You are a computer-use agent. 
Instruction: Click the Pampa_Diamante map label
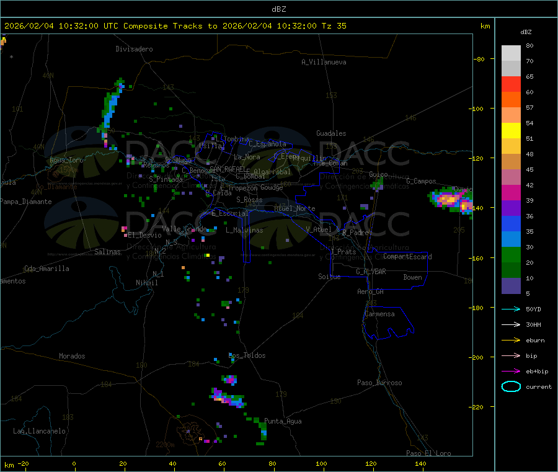(x=25, y=202)
